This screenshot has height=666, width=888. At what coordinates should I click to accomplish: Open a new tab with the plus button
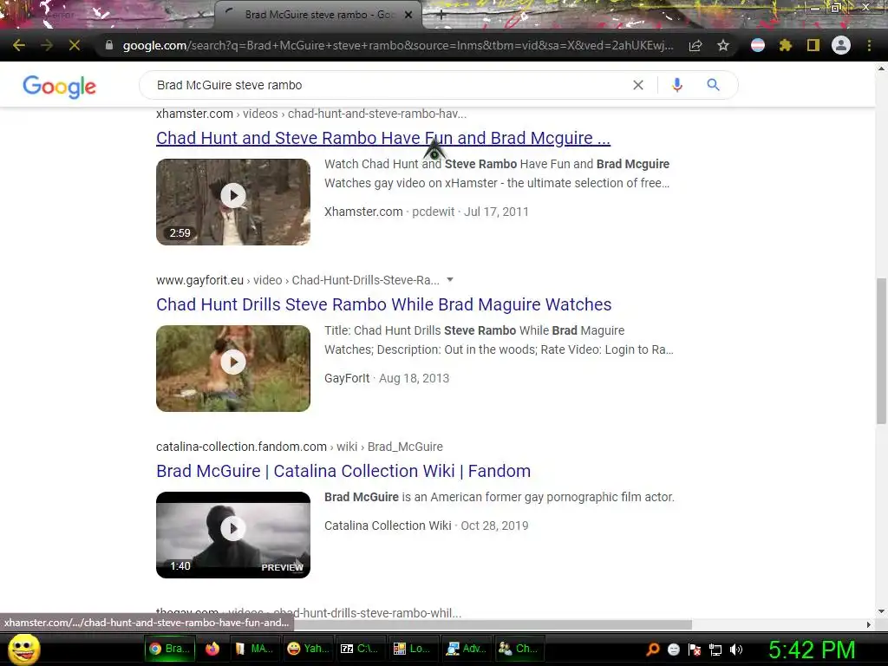(x=441, y=15)
